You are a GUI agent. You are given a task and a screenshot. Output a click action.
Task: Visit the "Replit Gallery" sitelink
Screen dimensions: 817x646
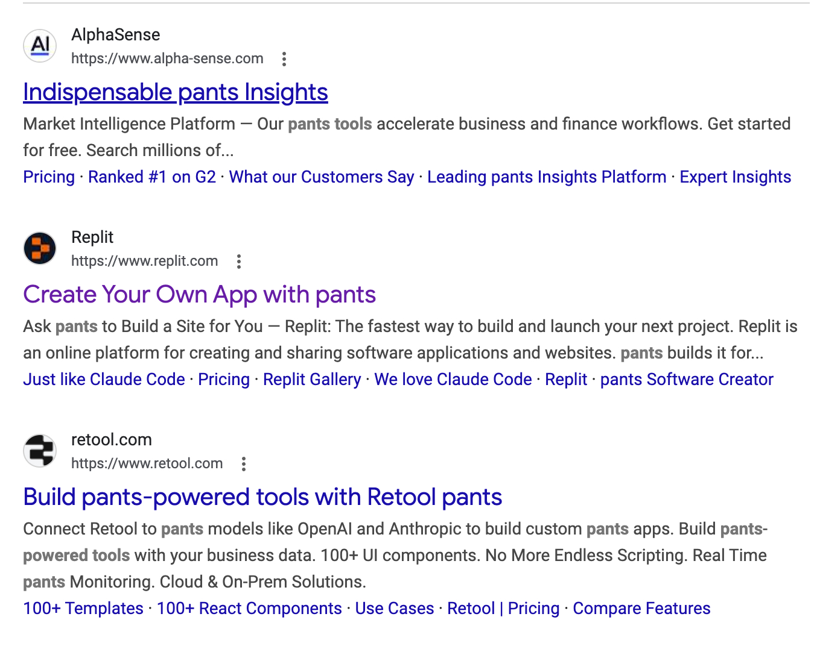tap(312, 380)
